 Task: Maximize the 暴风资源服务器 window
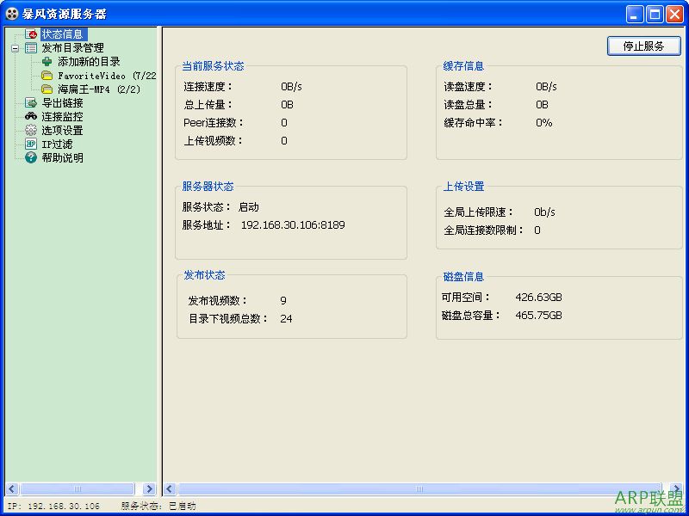click(x=655, y=14)
